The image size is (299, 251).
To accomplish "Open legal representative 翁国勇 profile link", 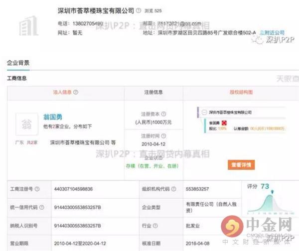I will [x=53, y=117].
